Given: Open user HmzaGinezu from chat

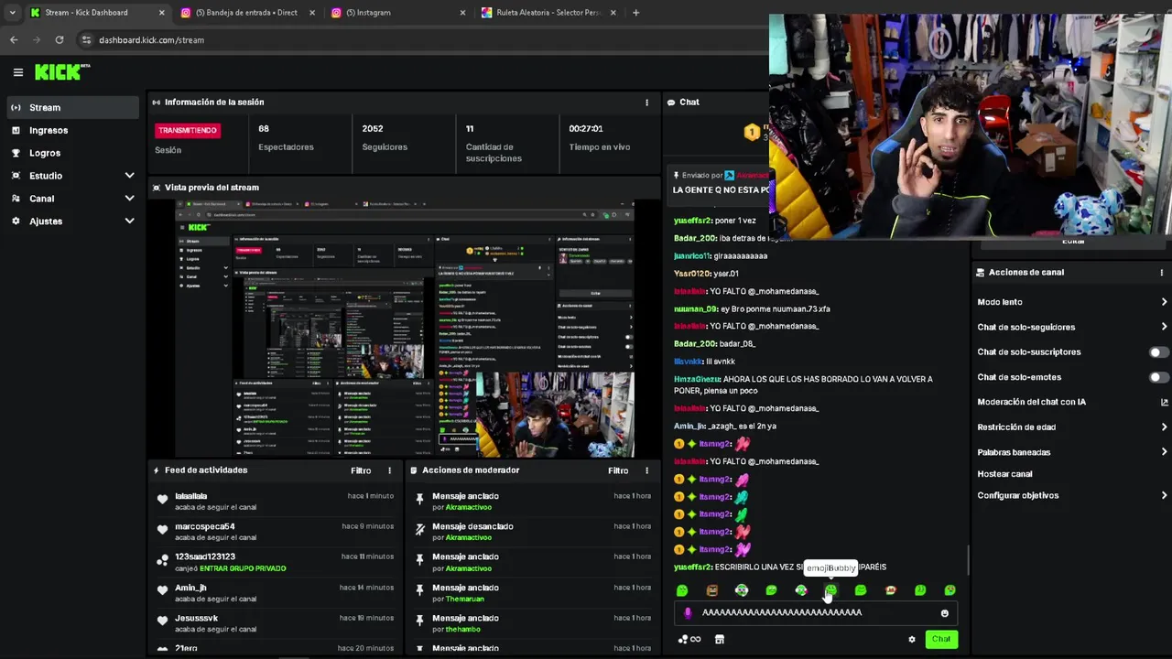Looking at the screenshot, I should 697,379.
